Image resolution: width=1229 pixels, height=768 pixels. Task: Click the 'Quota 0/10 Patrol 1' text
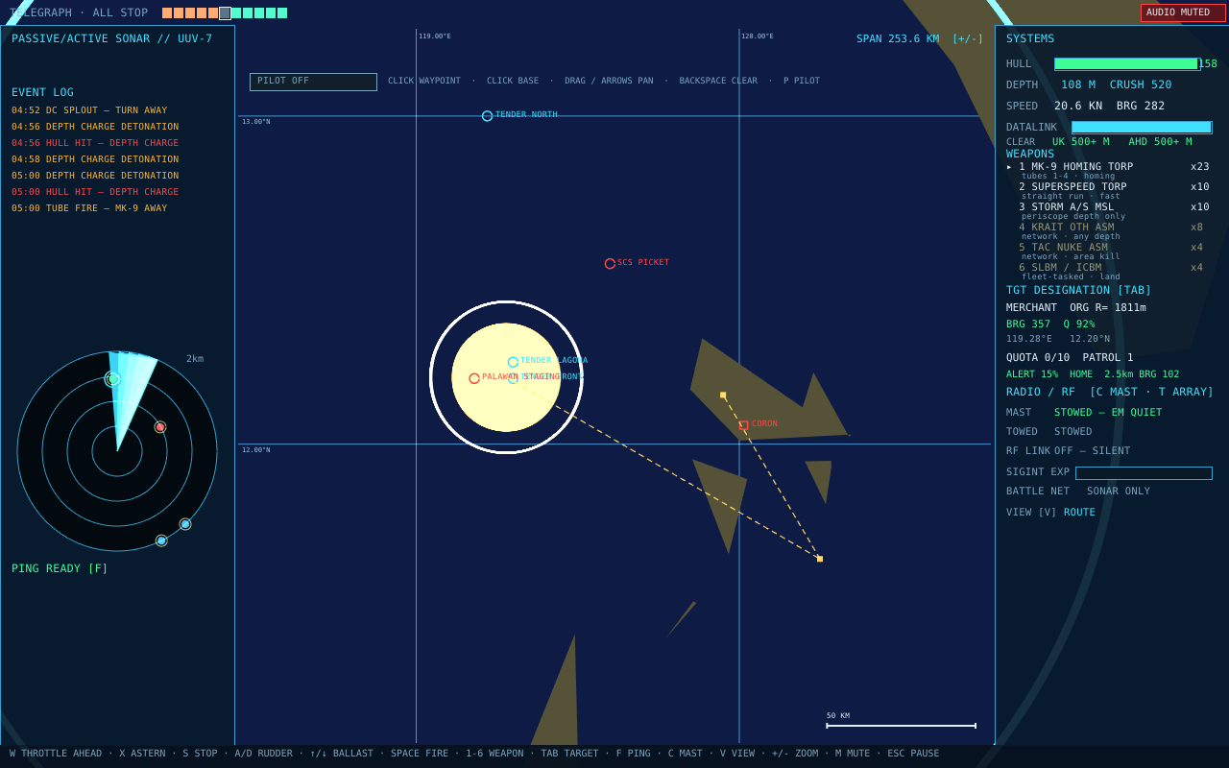coord(1070,358)
